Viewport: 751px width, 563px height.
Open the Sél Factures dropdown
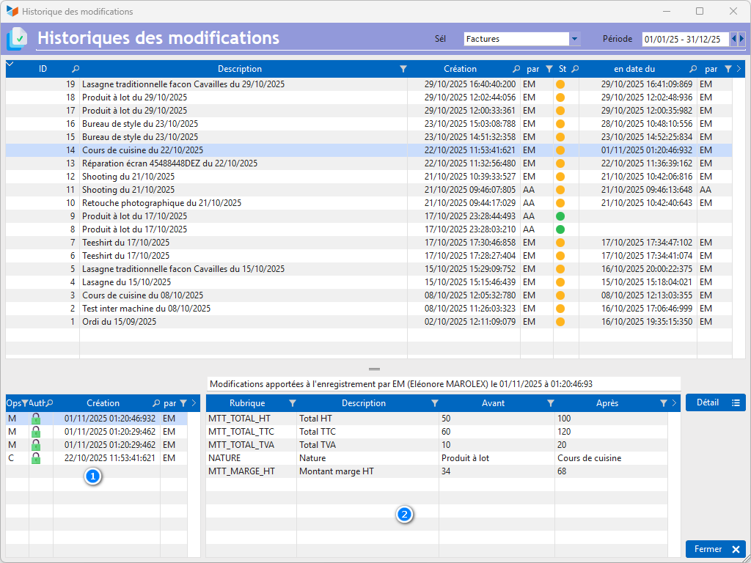tap(575, 39)
